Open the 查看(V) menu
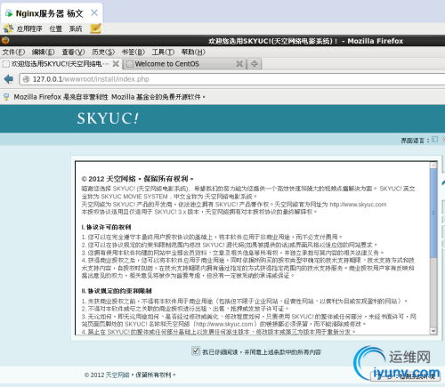The image size is (445, 387). point(73,52)
